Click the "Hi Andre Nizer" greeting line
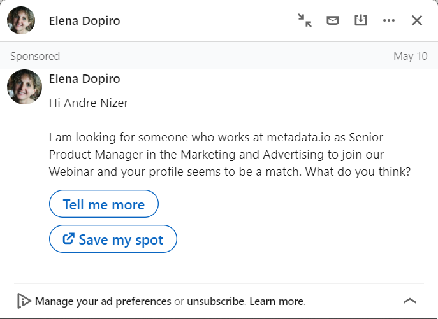 [x=89, y=103]
